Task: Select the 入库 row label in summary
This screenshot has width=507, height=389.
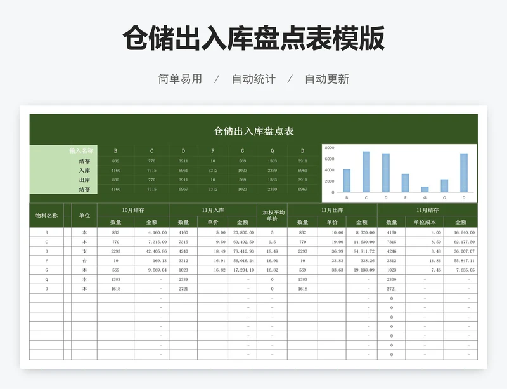Action: click(x=63, y=170)
